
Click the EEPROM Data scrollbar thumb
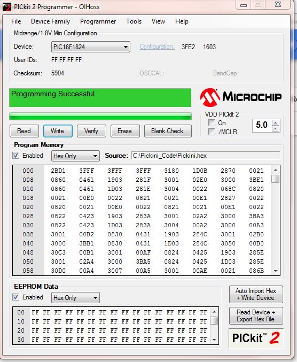[x=214, y=320]
